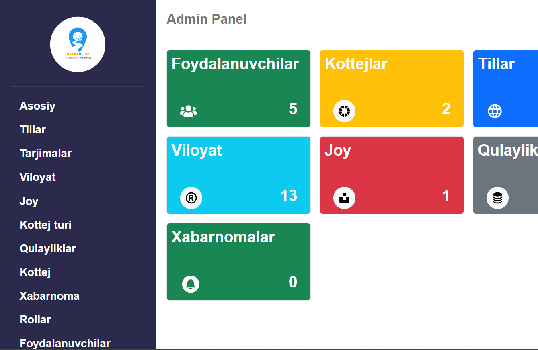Image resolution: width=538 pixels, height=350 pixels.
Task: Go to Rollar in the sidebar
Action: pyautogui.click(x=35, y=320)
